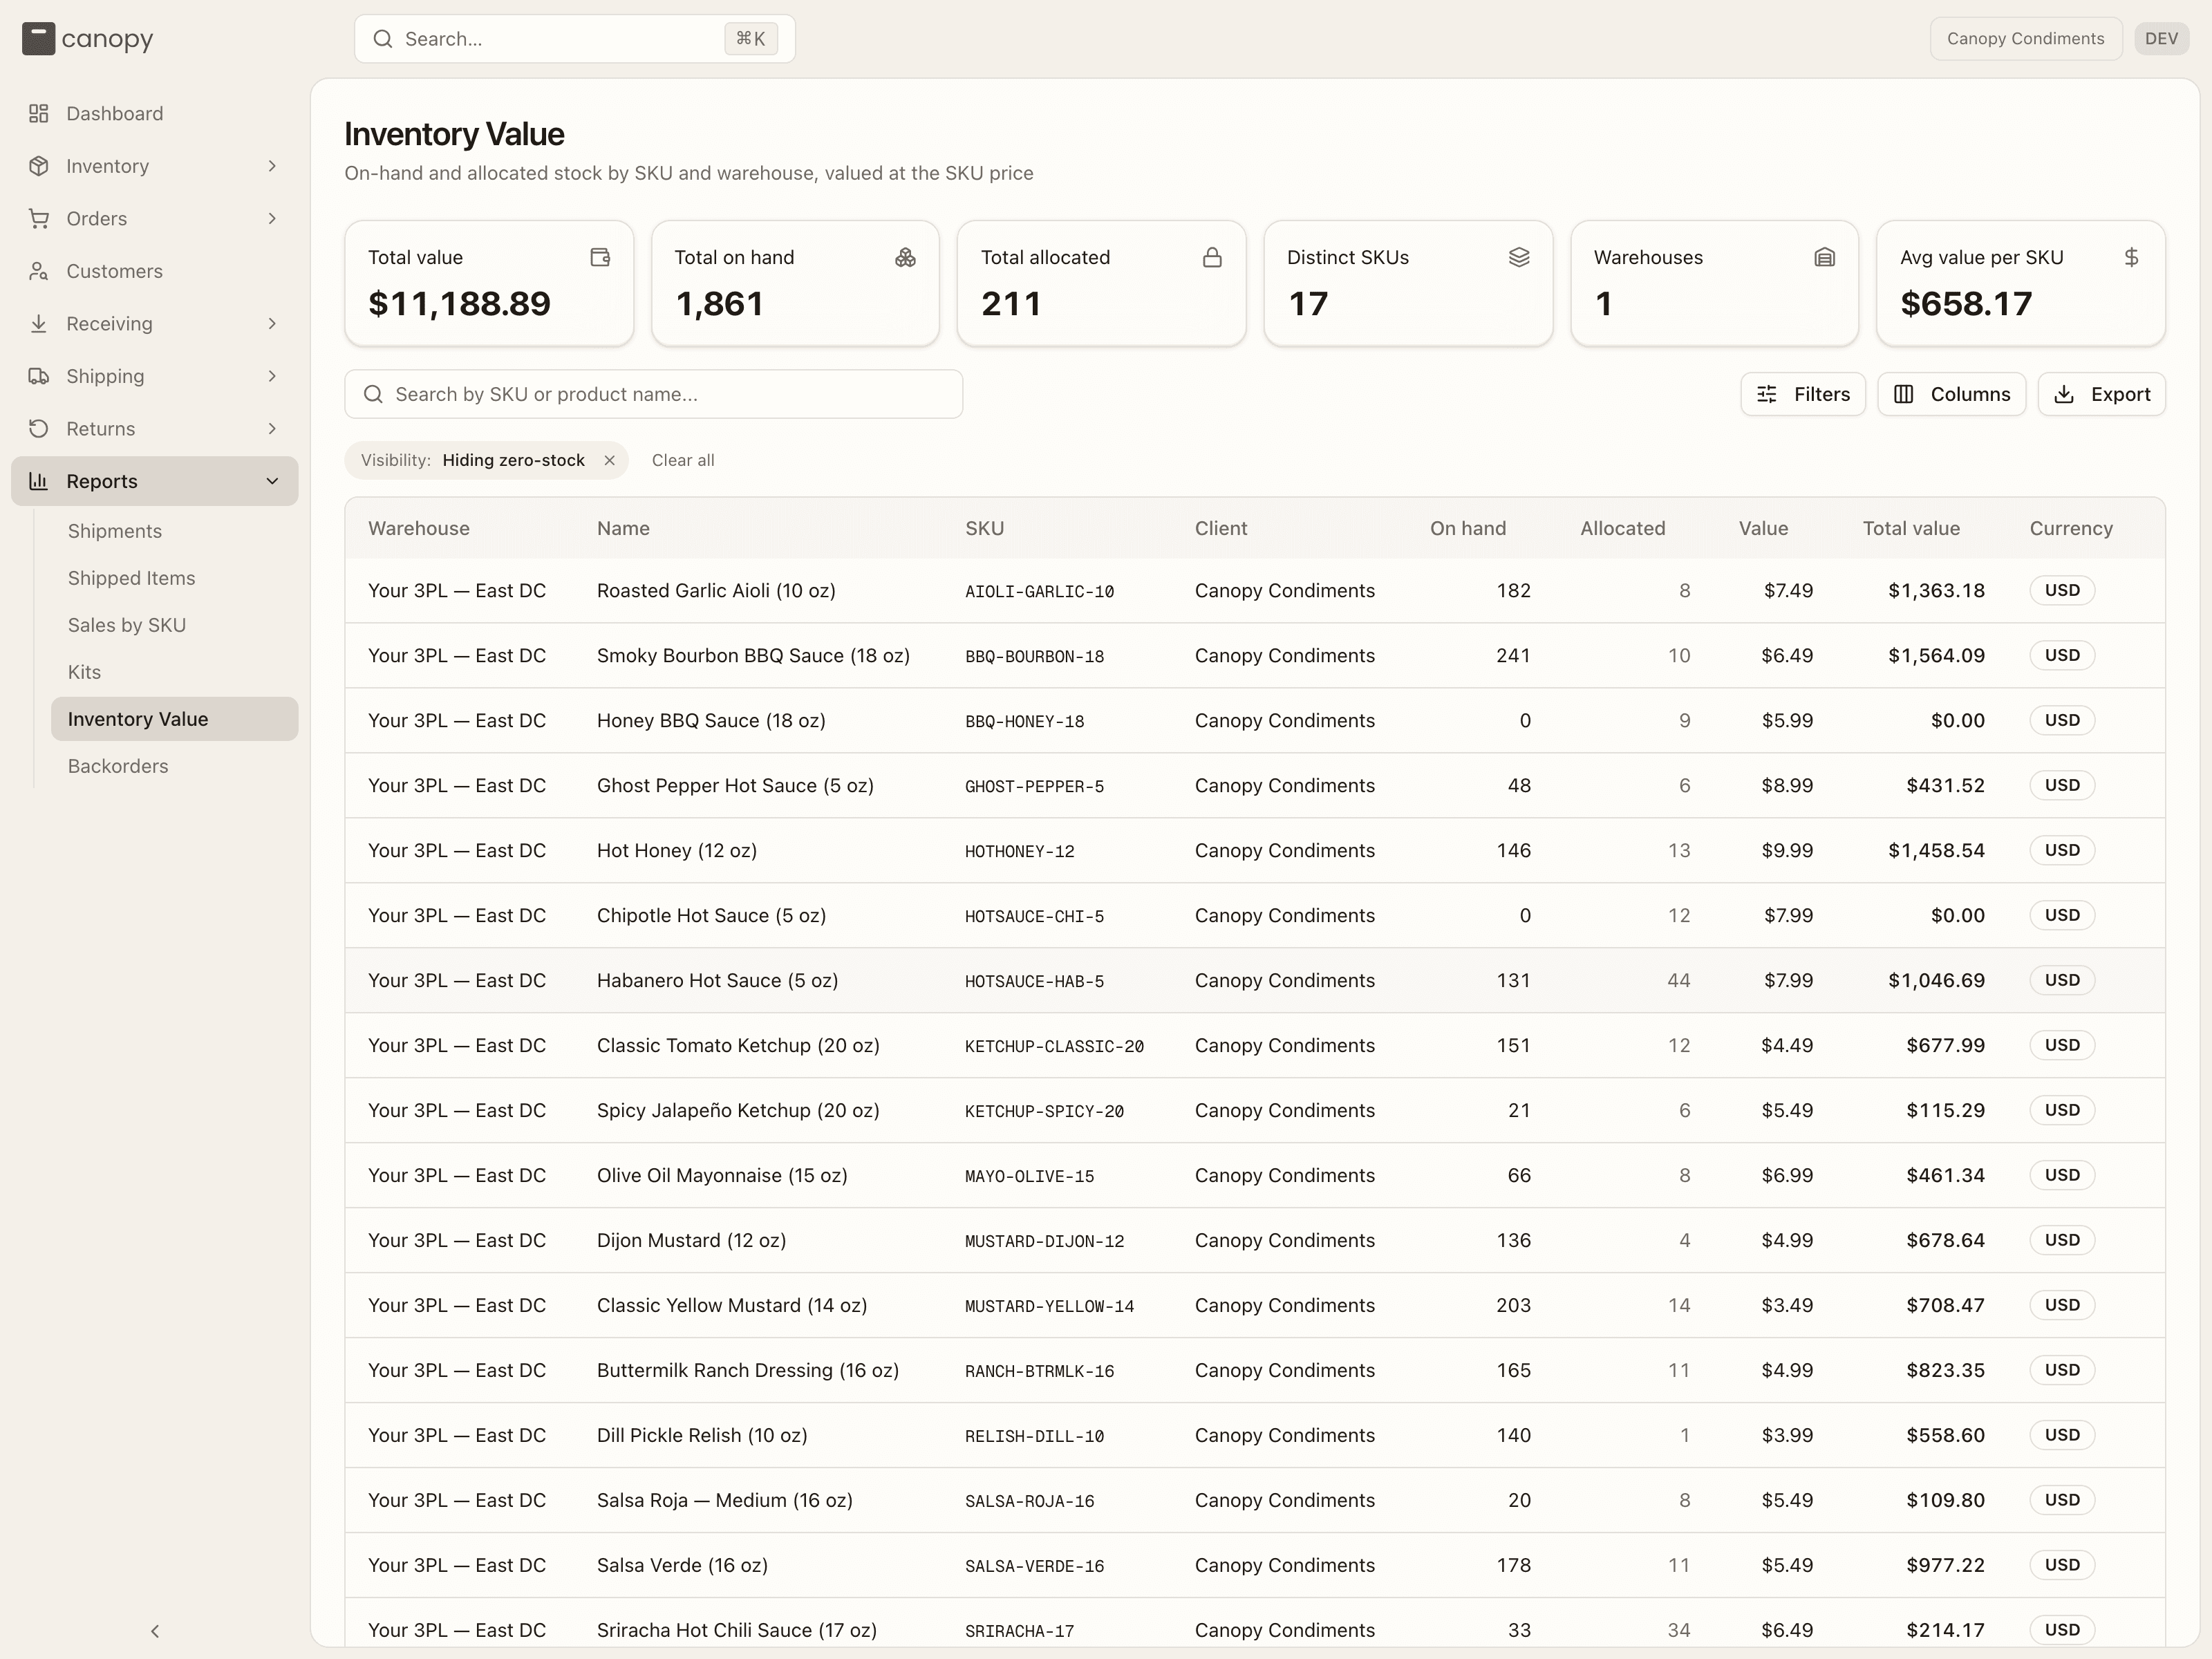Viewport: 2212px width, 1659px height.
Task: Sort by the Total value column header
Action: (1910, 528)
